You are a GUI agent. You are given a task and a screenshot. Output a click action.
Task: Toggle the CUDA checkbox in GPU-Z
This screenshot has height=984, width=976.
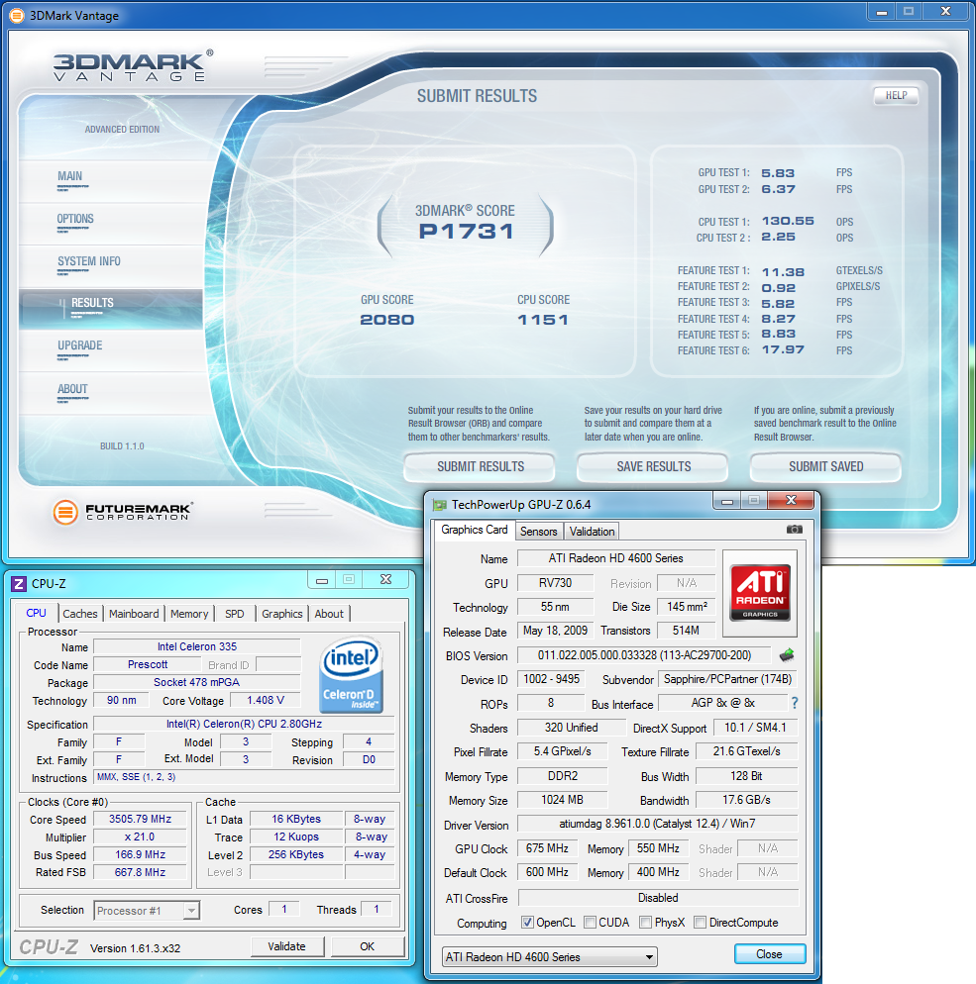590,922
